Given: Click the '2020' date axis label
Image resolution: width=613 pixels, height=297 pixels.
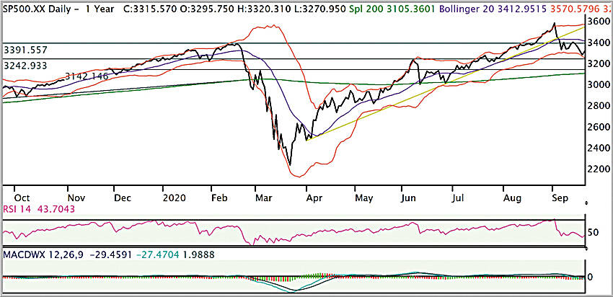Looking at the screenshot, I should pyautogui.click(x=174, y=198).
